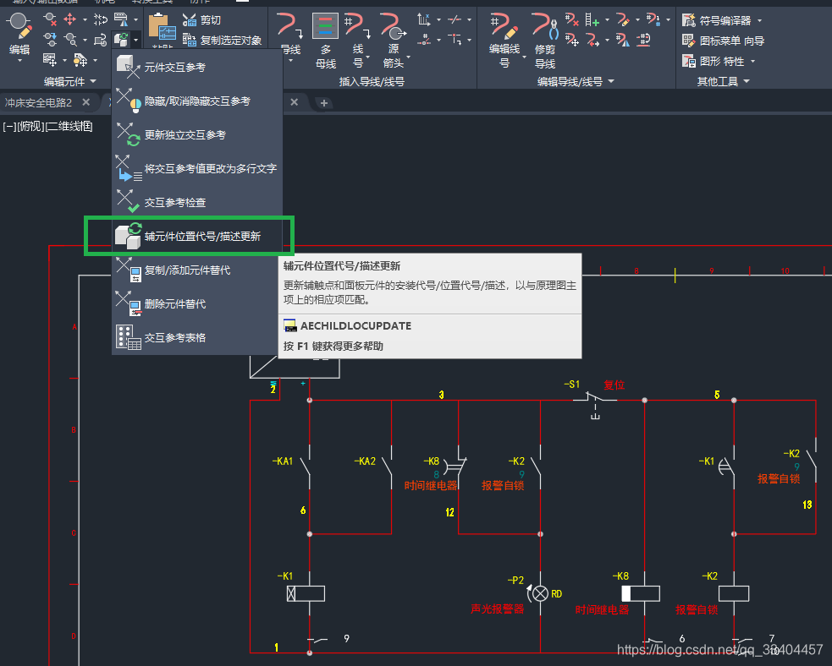Viewport: 832px width, 666px height.
Task: Click the add rung ladder icon with green plus
Action: [592, 20]
